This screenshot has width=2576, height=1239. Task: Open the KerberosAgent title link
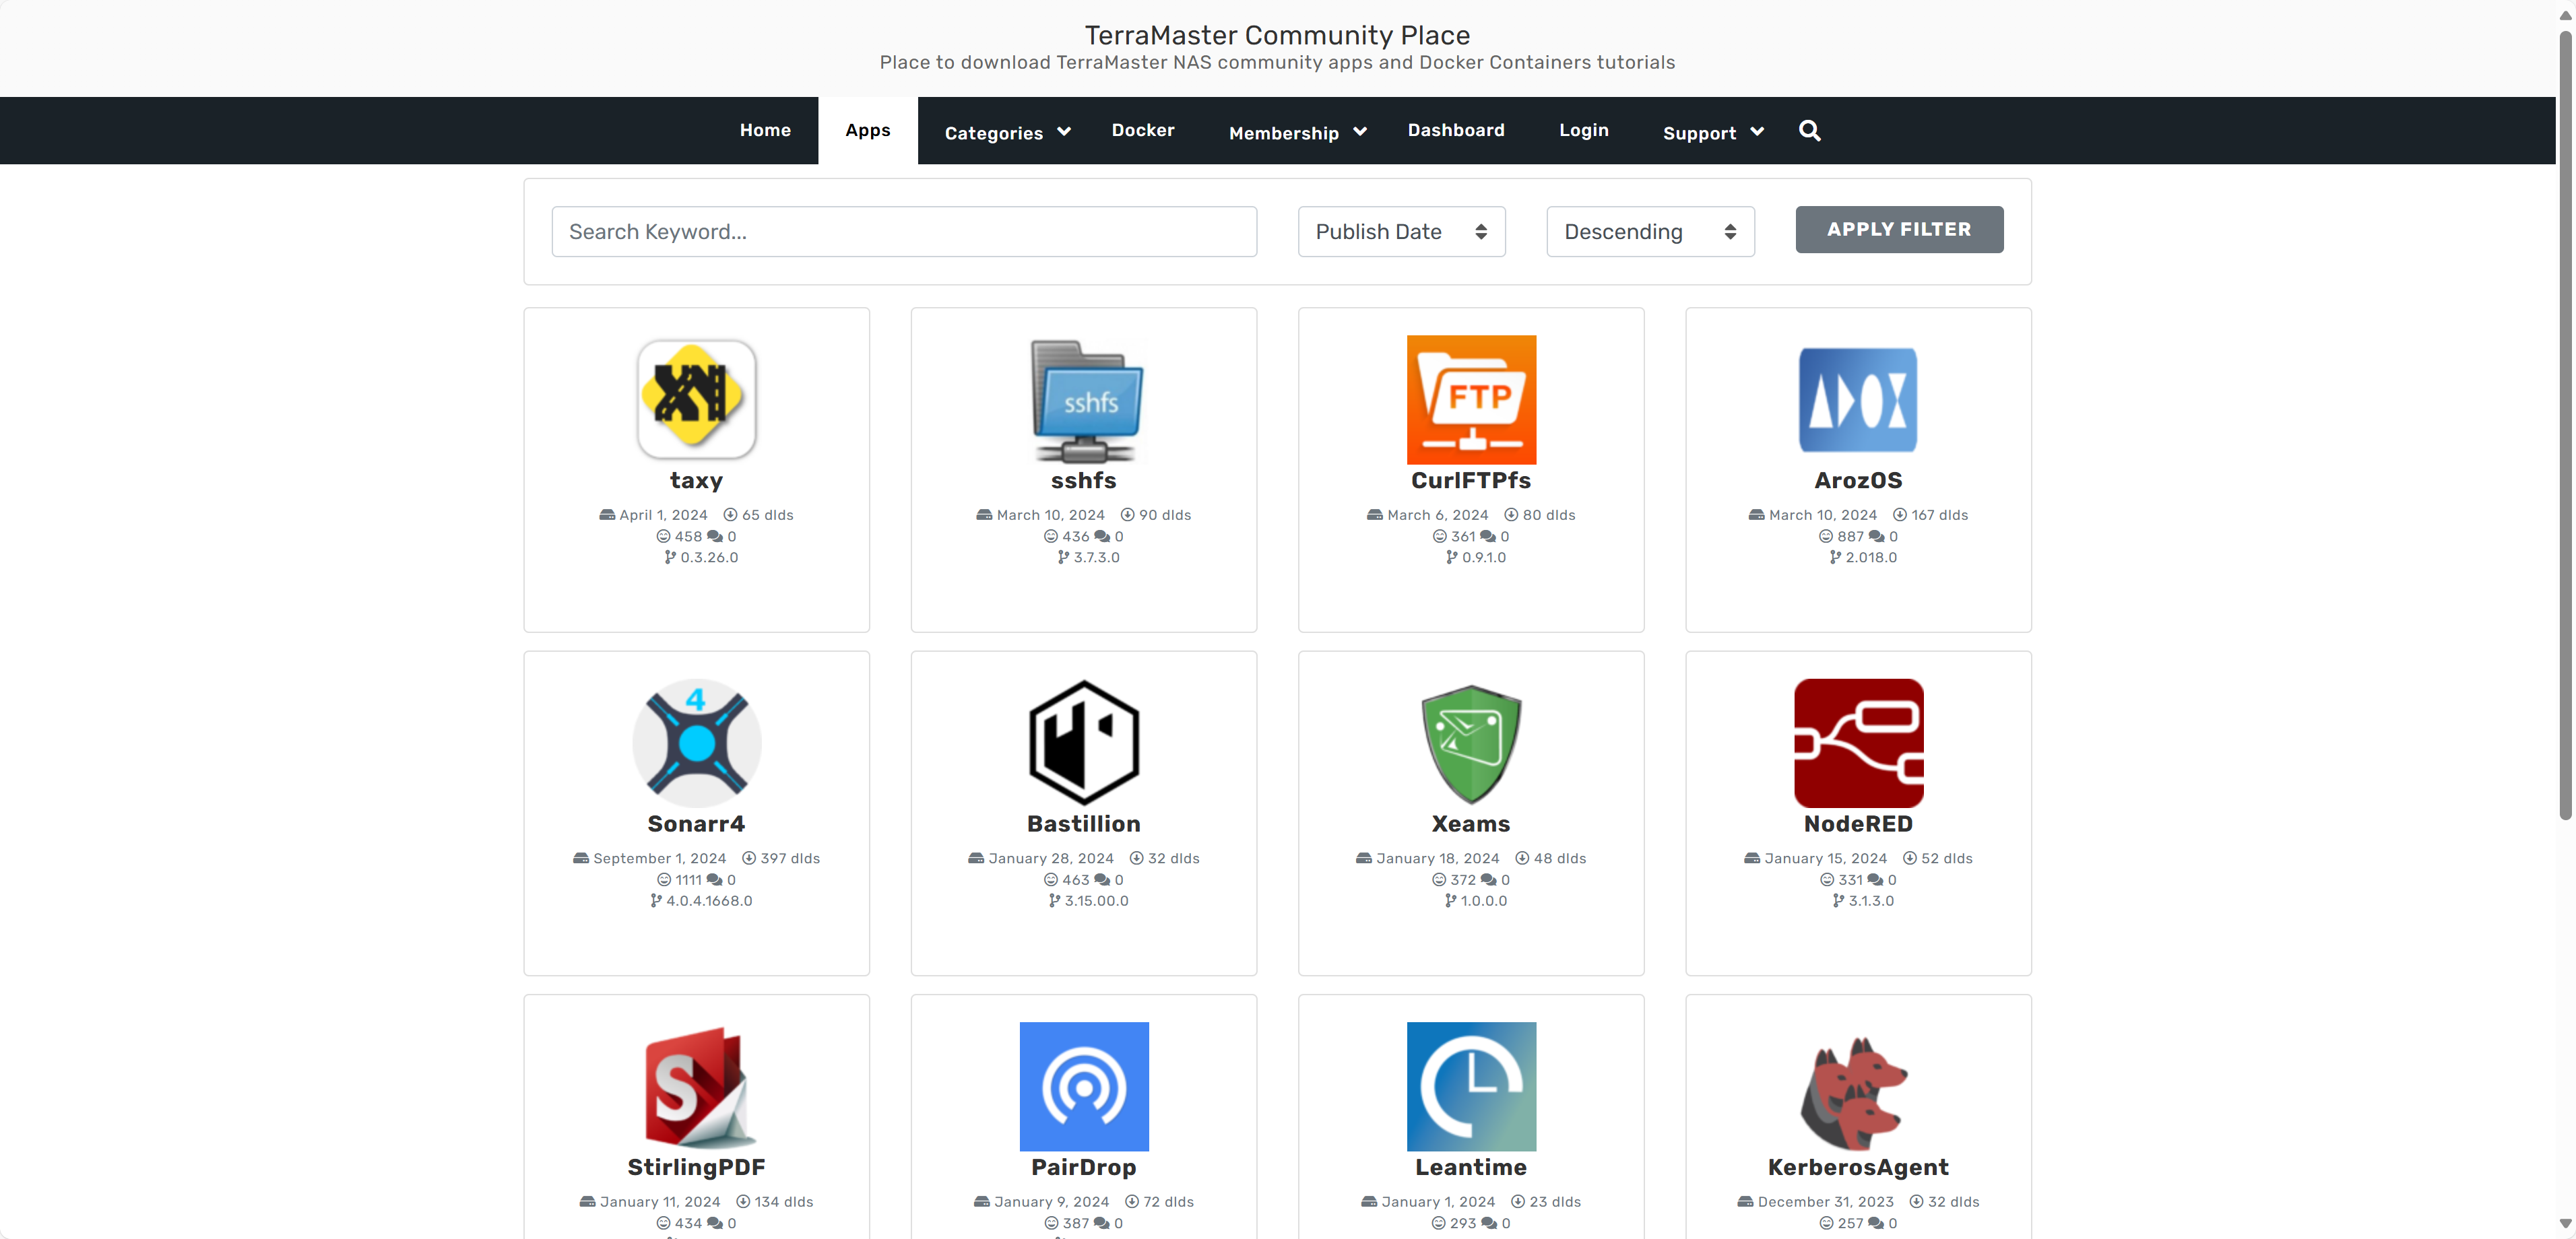click(x=1858, y=1167)
